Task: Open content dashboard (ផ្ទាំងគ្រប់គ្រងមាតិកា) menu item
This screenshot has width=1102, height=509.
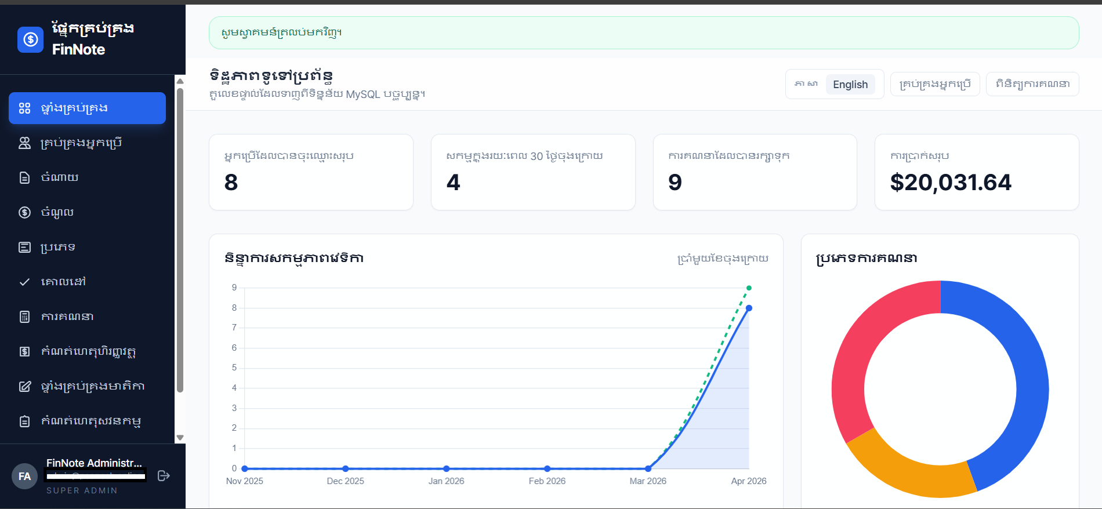Action: pos(93,386)
